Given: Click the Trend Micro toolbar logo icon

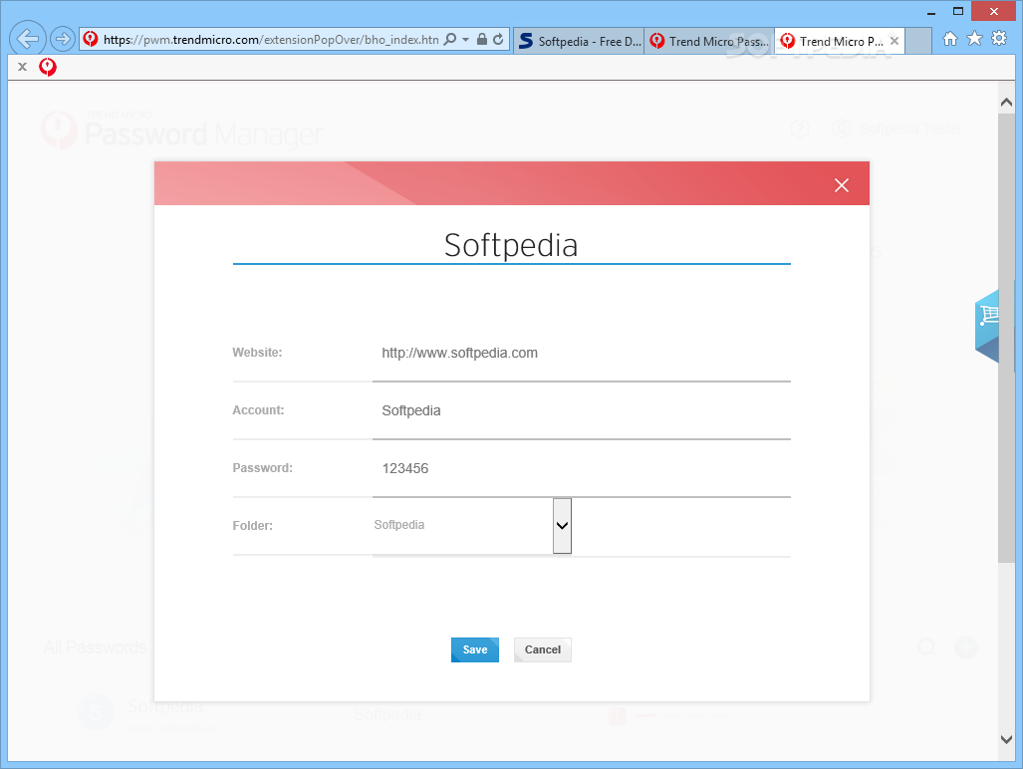Looking at the screenshot, I should click(x=48, y=67).
